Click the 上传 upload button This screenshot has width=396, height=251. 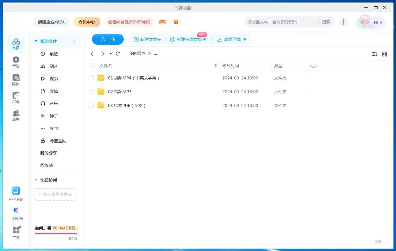108,39
